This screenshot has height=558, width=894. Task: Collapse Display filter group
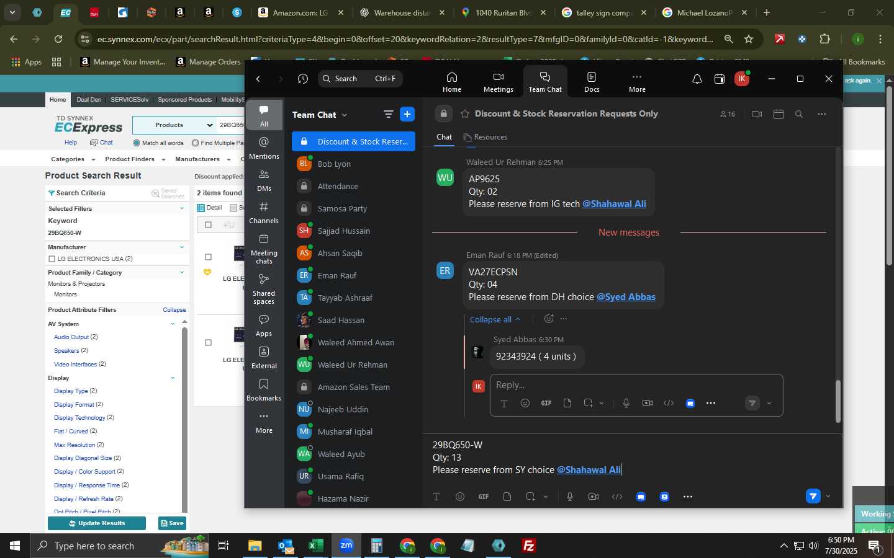coord(173,378)
